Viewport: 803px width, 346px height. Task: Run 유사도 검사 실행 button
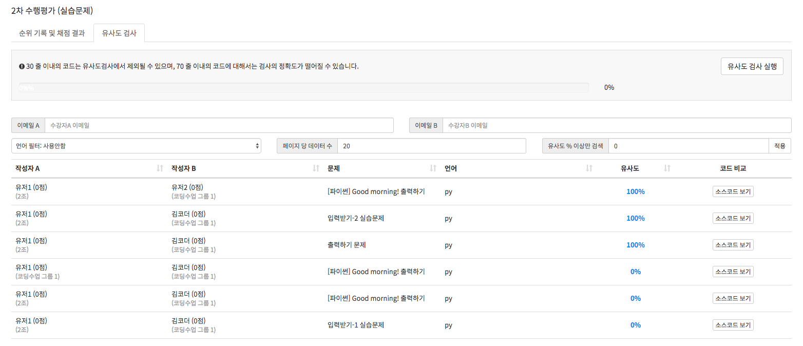pyautogui.click(x=752, y=66)
